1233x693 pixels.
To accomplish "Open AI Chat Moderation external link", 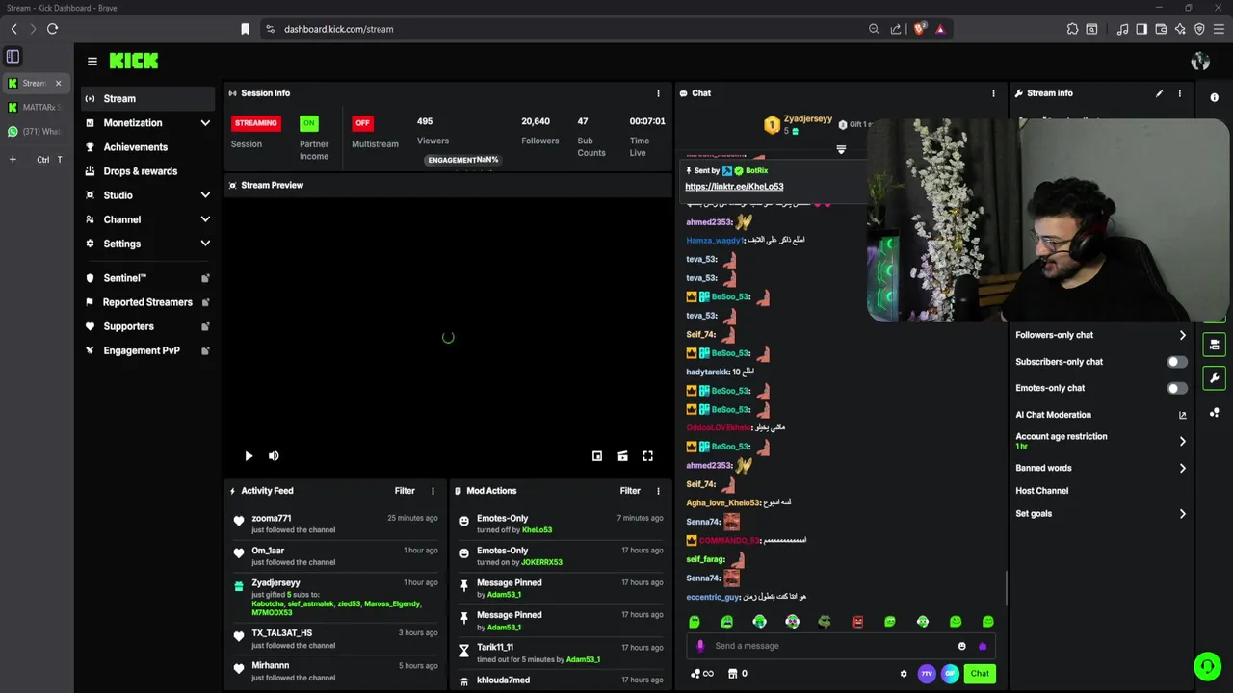I will tap(1182, 415).
